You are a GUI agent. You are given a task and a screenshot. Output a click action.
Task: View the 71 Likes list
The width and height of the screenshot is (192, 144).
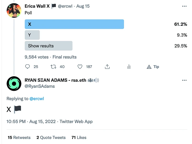79,137
